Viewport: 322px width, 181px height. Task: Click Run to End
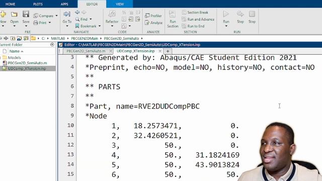tap(193, 26)
